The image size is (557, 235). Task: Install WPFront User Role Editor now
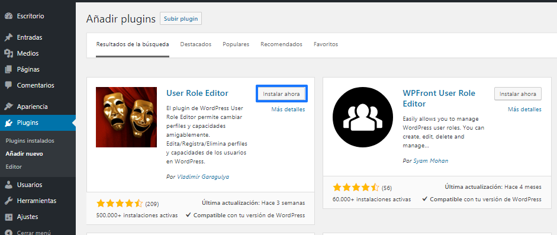(517, 94)
